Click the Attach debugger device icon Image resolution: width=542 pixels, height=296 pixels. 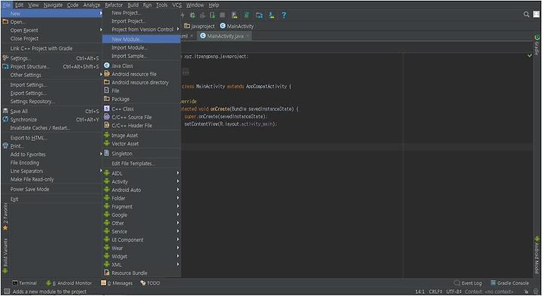(x=212, y=15)
